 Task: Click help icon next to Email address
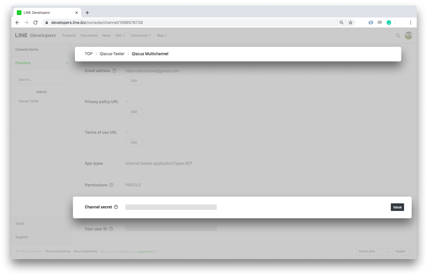(x=114, y=71)
